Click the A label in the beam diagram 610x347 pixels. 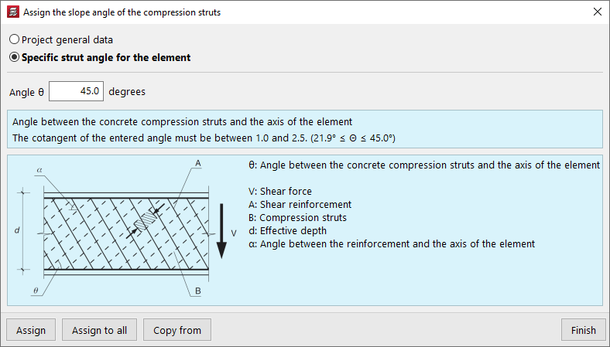(x=198, y=163)
